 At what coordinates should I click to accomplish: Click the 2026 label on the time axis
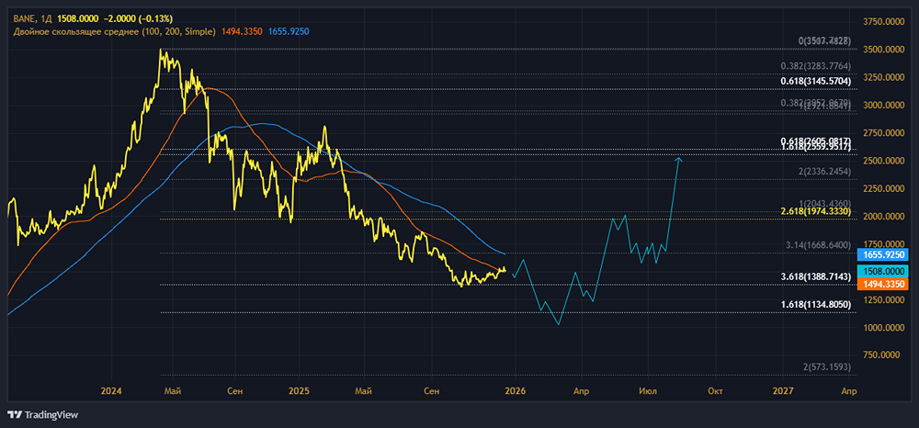(x=515, y=390)
